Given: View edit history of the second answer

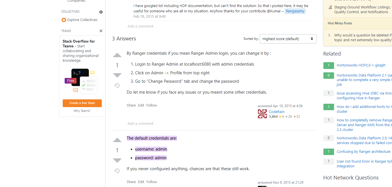Looking at the screenshot, I should (x=117, y=170).
